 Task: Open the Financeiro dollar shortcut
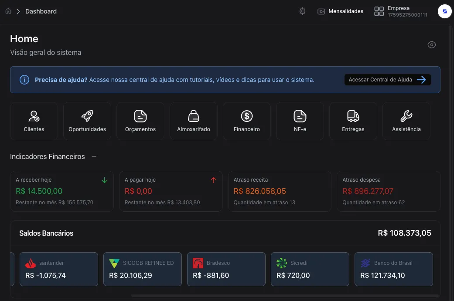click(x=247, y=121)
